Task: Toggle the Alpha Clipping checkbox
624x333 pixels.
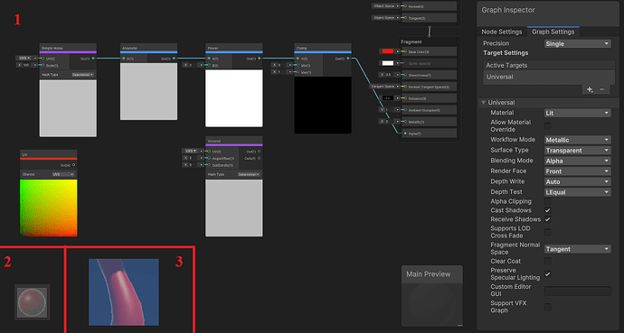Action: point(548,201)
